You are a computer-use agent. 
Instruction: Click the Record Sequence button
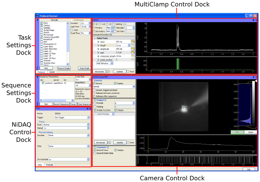point(61,104)
